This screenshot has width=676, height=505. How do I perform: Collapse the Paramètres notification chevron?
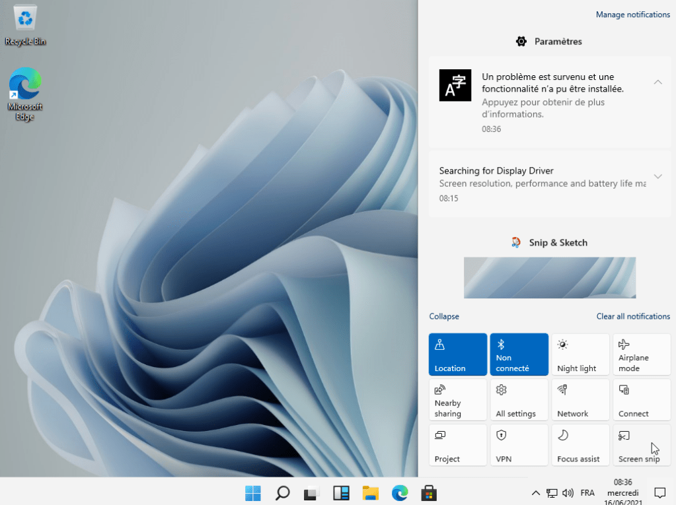click(x=657, y=82)
